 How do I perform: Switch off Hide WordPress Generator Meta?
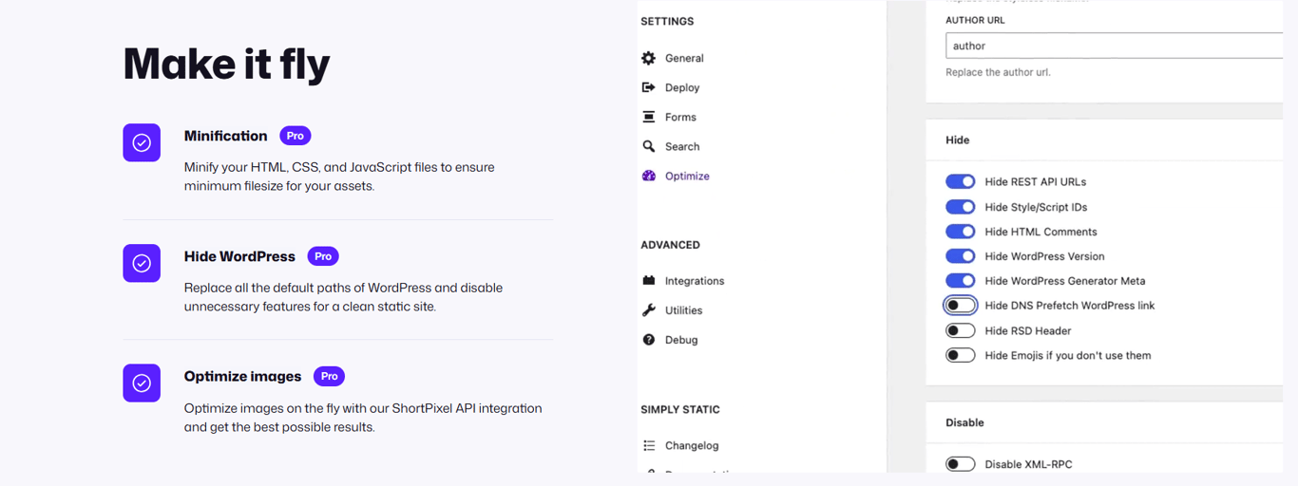pyautogui.click(x=960, y=281)
